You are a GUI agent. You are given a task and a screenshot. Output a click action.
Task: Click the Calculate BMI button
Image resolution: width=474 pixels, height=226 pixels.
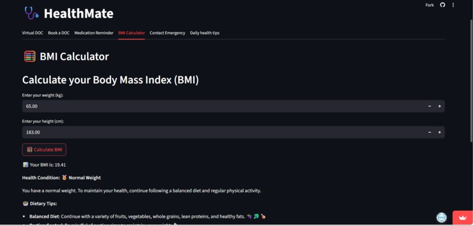(44, 150)
